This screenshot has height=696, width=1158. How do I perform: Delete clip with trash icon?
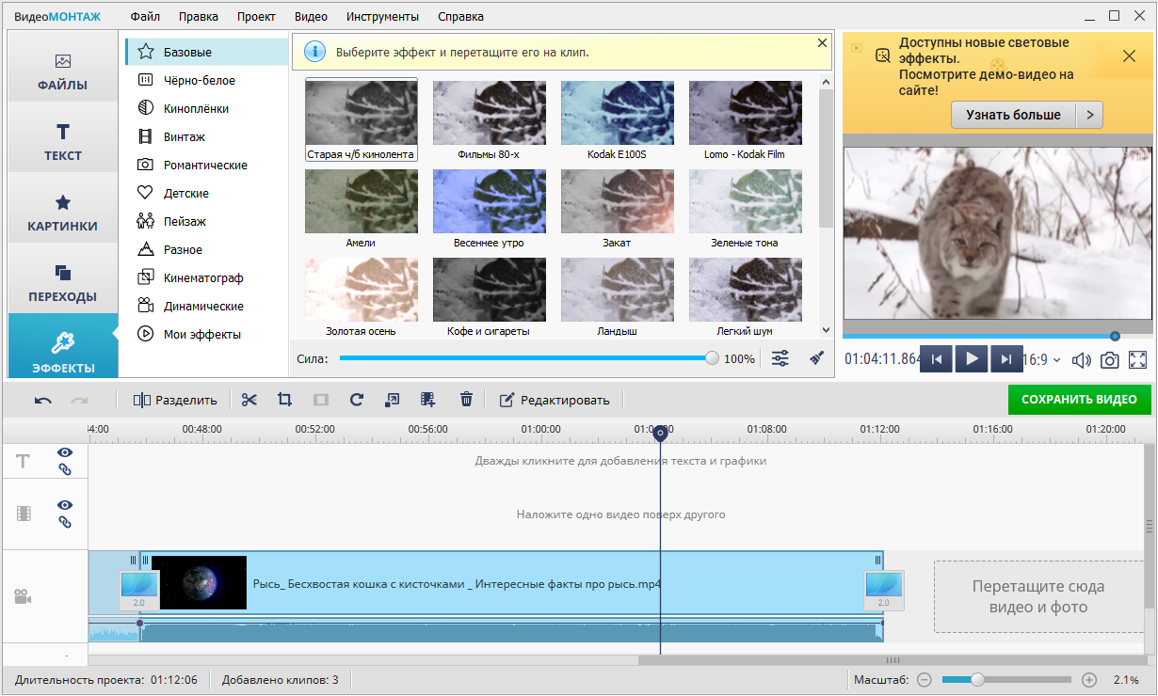click(x=466, y=400)
